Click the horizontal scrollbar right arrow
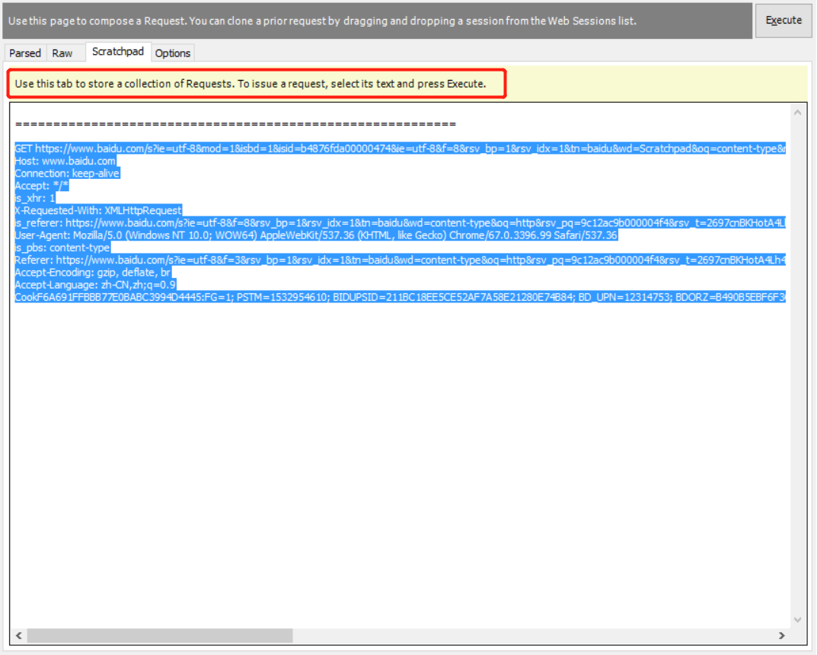This screenshot has height=655, width=817. (781, 635)
